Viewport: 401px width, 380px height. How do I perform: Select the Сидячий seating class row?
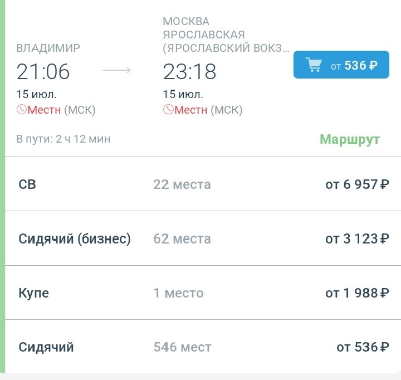coord(203,347)
